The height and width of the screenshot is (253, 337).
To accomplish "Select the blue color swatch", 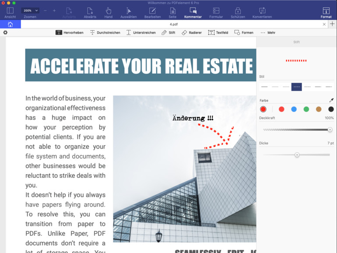I will pyautogui.click(x=294, y=109).
